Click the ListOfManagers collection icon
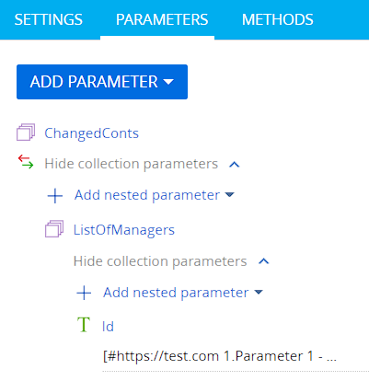The height and width of the screenshot is (381, 369). [54, 229]
